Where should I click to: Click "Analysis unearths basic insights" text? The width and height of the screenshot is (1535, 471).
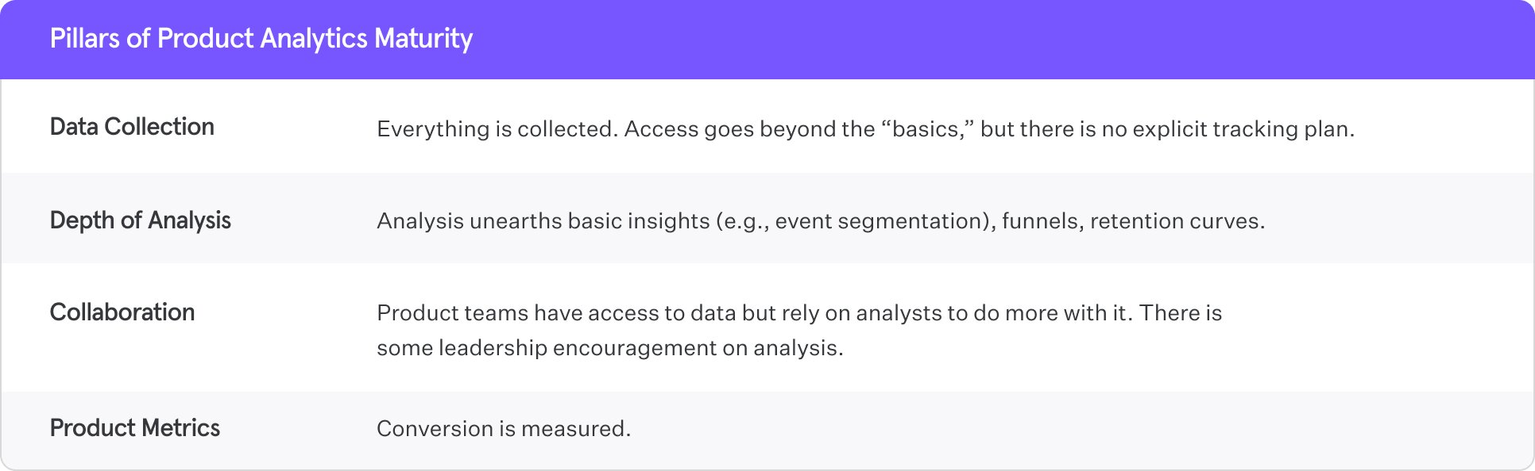click(x=543, y=221)
